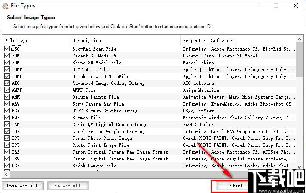This screenshot has width=306, height=193.
Task: Select the 'Bio-Rad Scan File' description
Action: [x=94, y=49]
